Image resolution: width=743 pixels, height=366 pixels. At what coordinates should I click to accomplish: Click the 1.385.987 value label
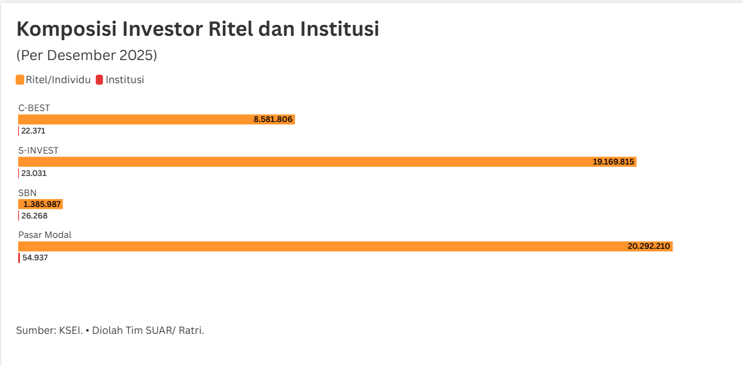(x=42, y=204)
